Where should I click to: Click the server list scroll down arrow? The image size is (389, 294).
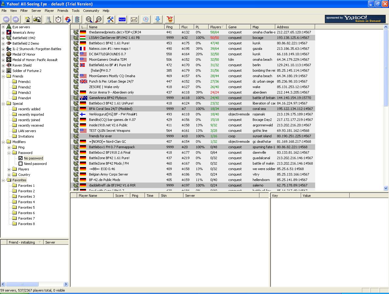tap(386, 188)
